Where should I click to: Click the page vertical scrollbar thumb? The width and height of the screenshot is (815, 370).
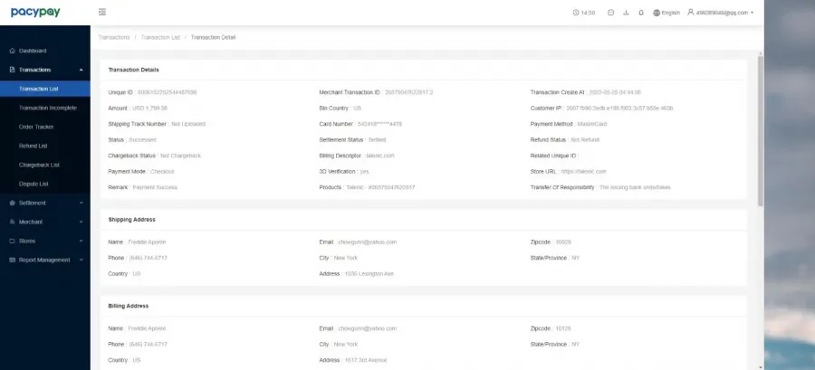761,129
